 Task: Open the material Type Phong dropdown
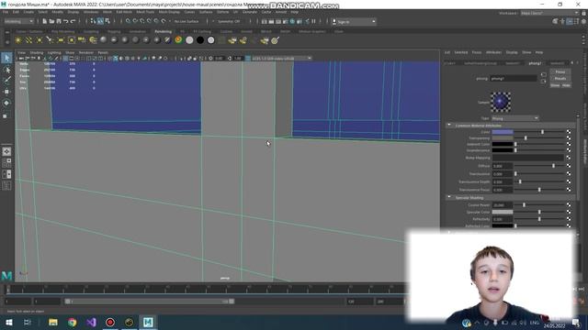coord(514,118)
